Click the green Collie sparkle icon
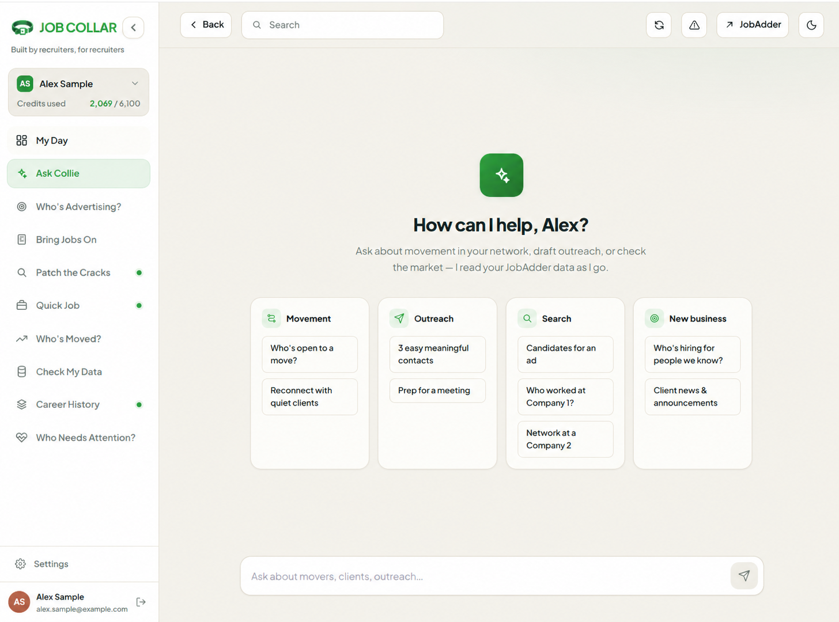The height and width of the screenshot is (622, 839). [501, 175]
